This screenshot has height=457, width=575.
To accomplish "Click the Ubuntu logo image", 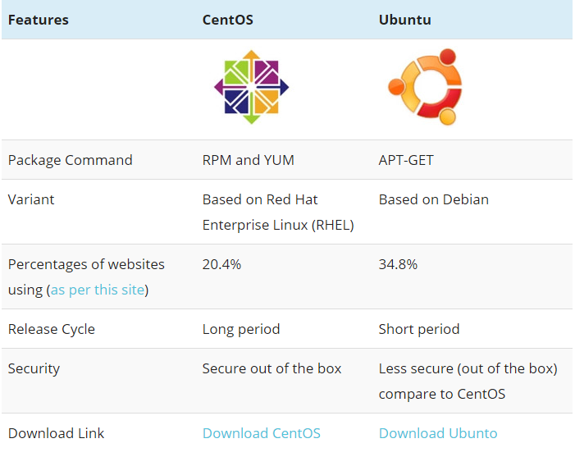I will click(x=425, y=87).
